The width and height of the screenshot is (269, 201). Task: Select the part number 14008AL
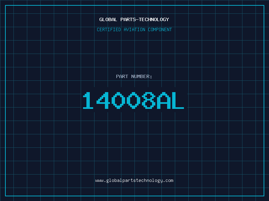tap(133, 100)
